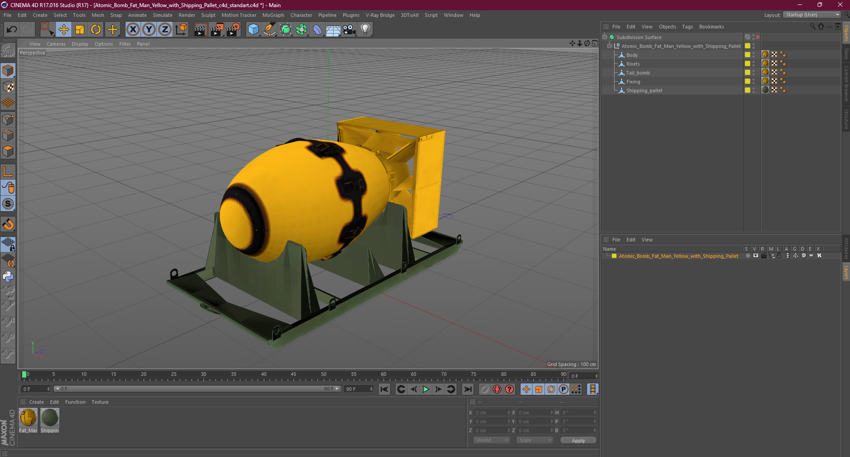Click the timeline range slider bar
Image resolution: width=850 pixels, height=457 pixels.
197,389
